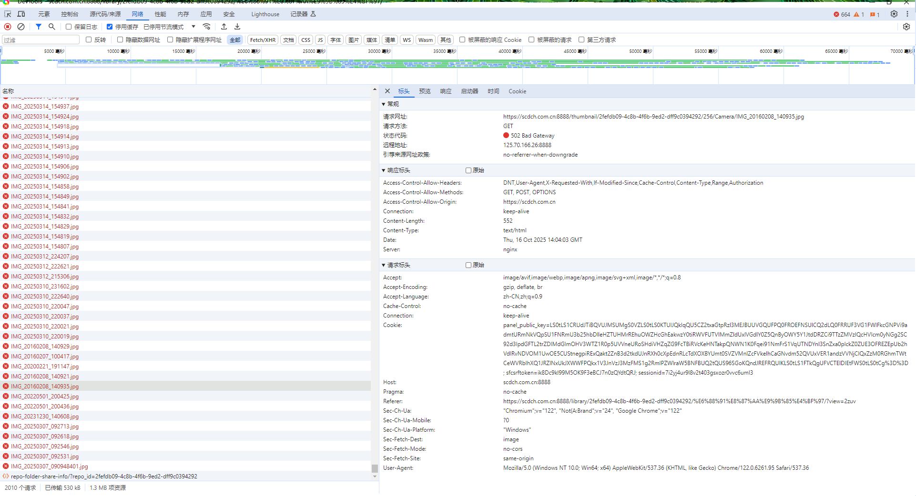Switch to the 控制台 tab
Image resolution: width=916 pixels, height=496 pixels.
tap(70, 14)
